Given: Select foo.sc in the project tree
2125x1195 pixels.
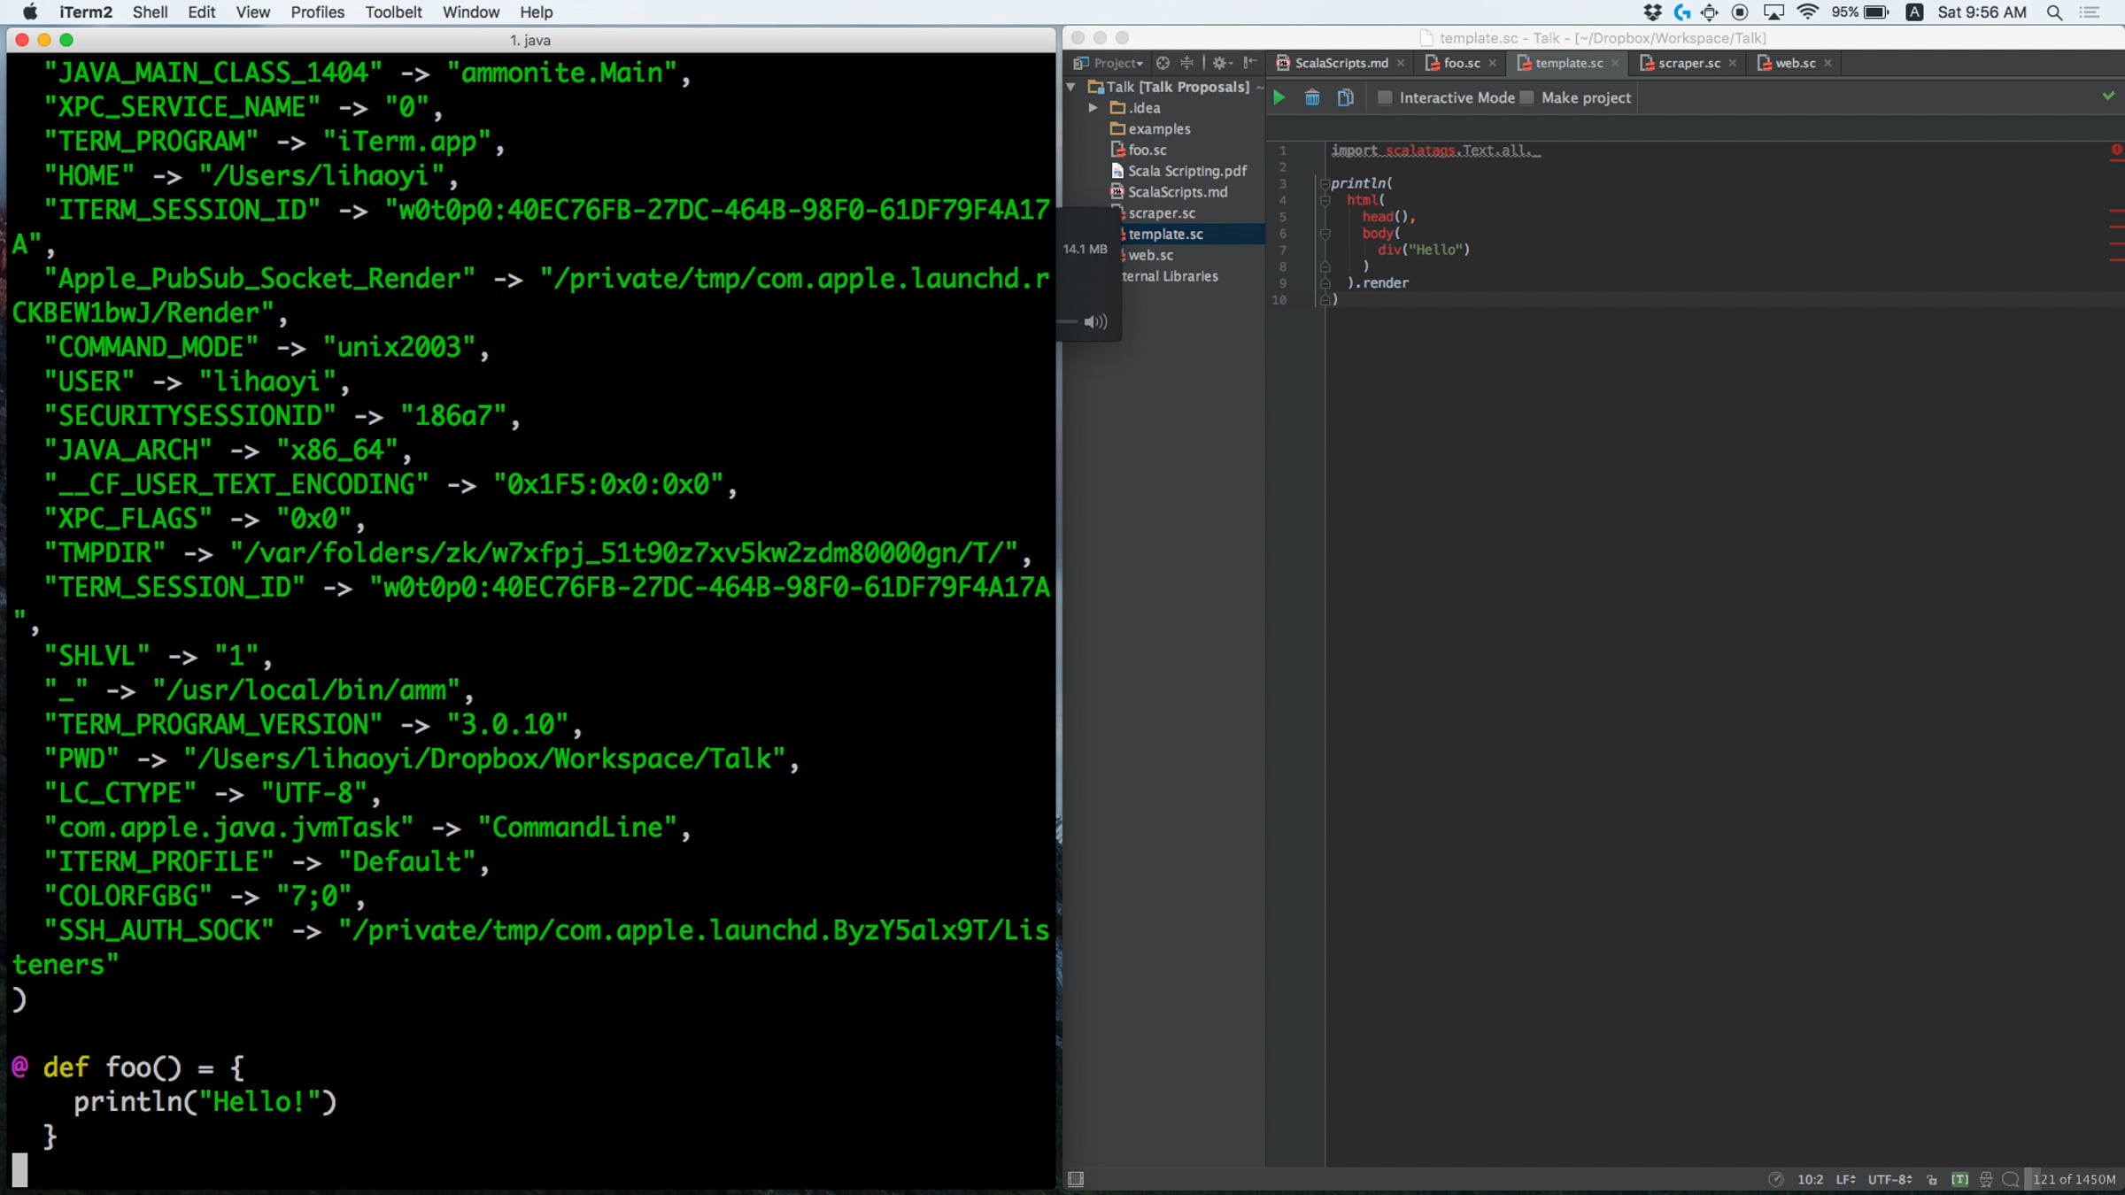Looking at the screenshot, I should pyautogui.click(x=1147, y=150).
